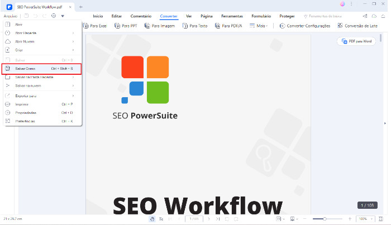Open the three-dot more options menu
Screen dimensions: 391x225
(x=351, y=4)
